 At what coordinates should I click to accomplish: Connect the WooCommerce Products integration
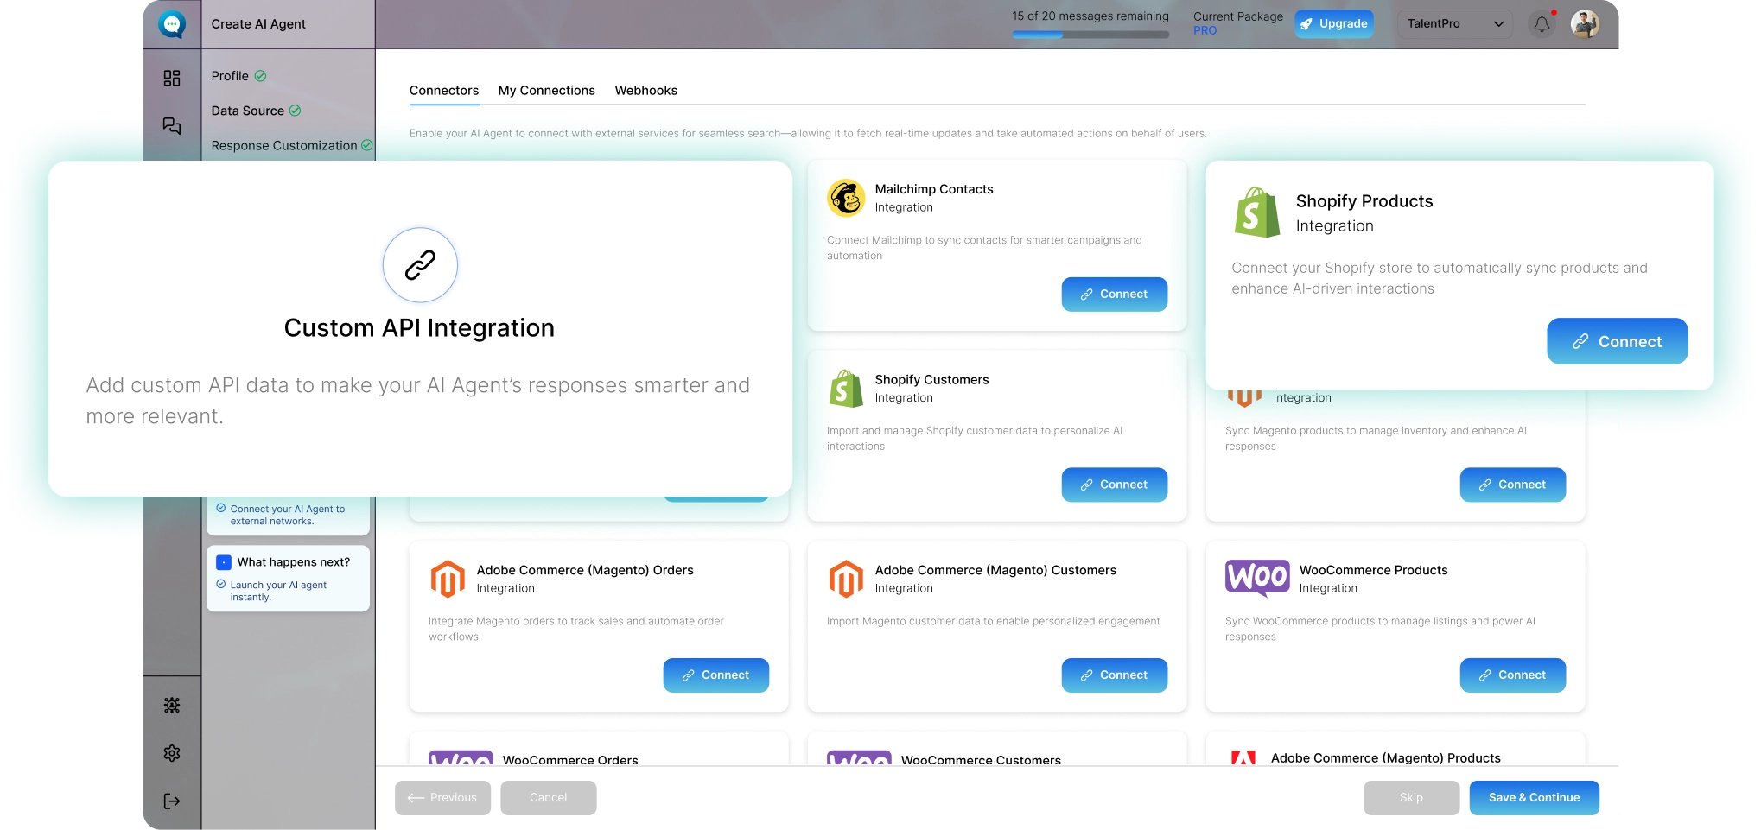click(x=1513, y=675)
